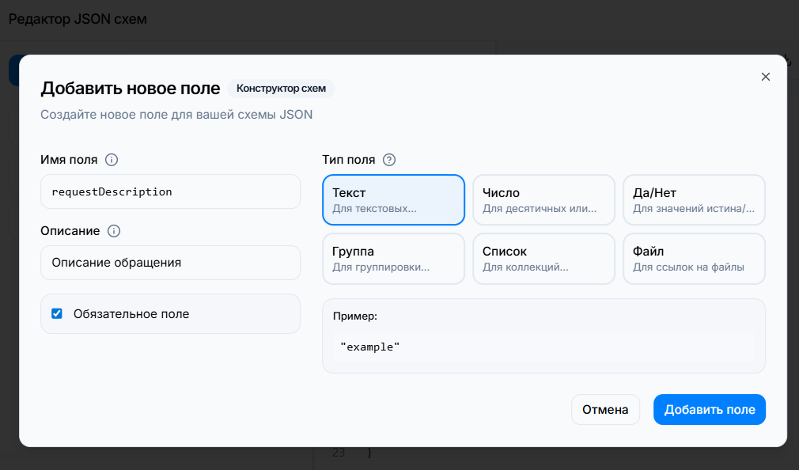Click the Конструктор схем badge
This screenshot has height=470, width=799.
(x=282, y=89)
